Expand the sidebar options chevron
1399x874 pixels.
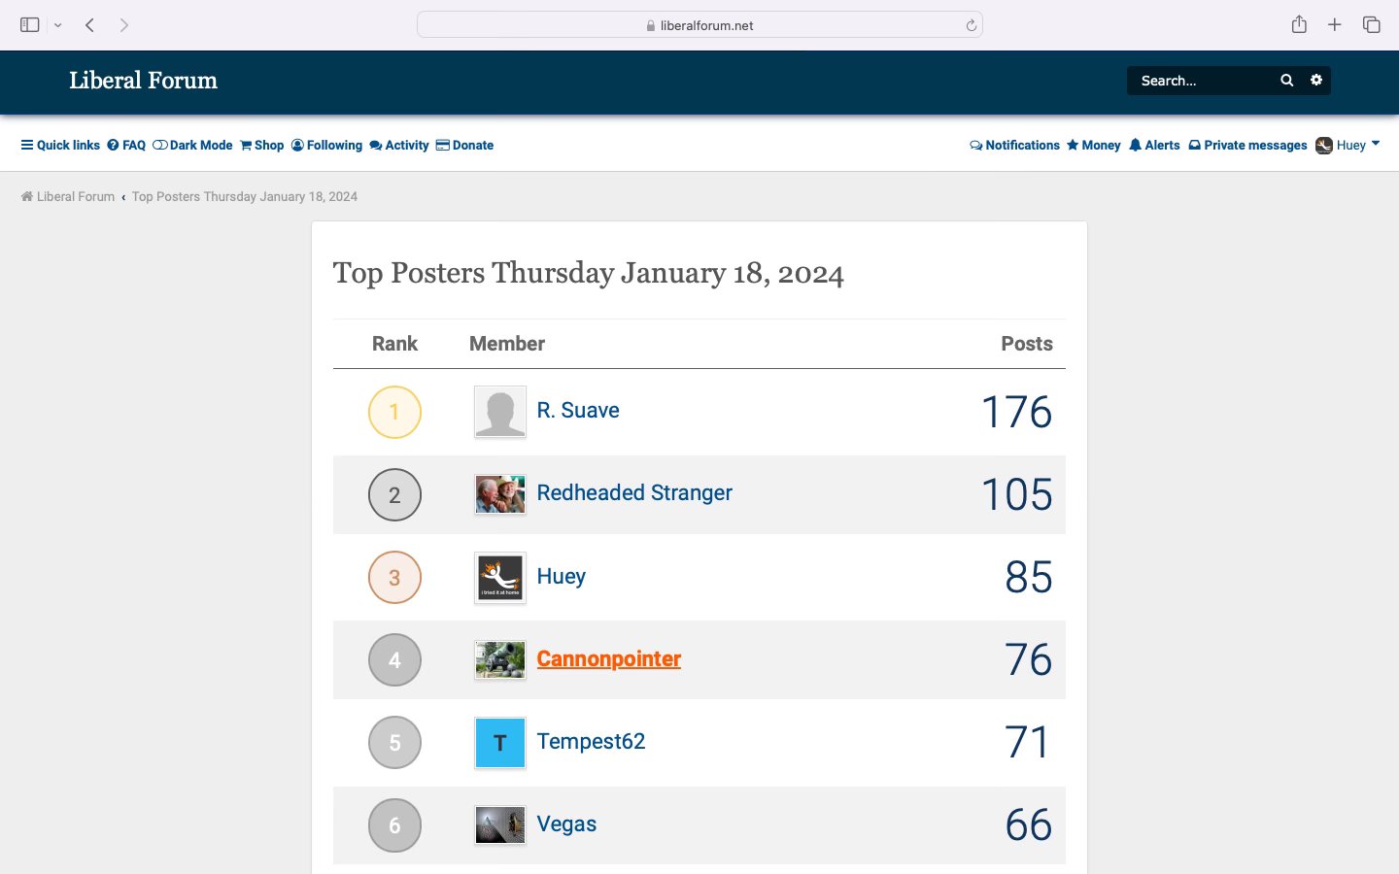(58, 25)
